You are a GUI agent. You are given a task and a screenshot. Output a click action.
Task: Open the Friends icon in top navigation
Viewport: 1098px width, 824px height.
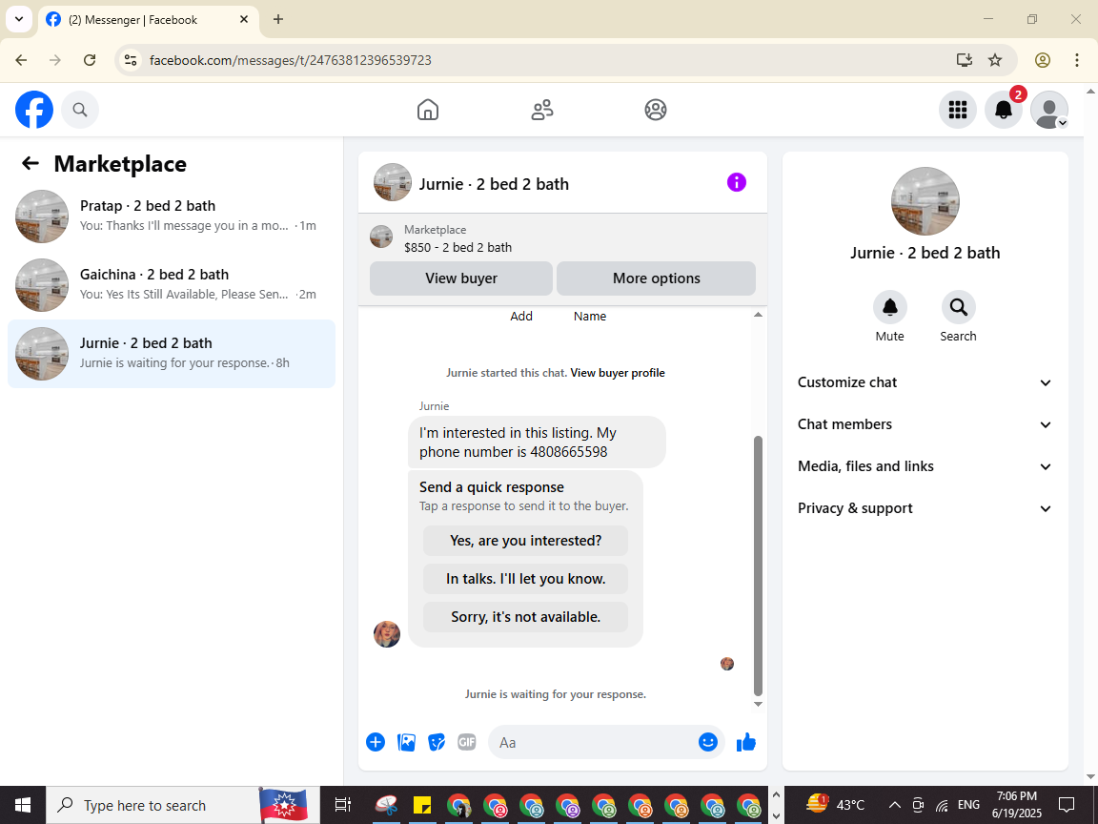pyautogui.click(x=542, y=110)
